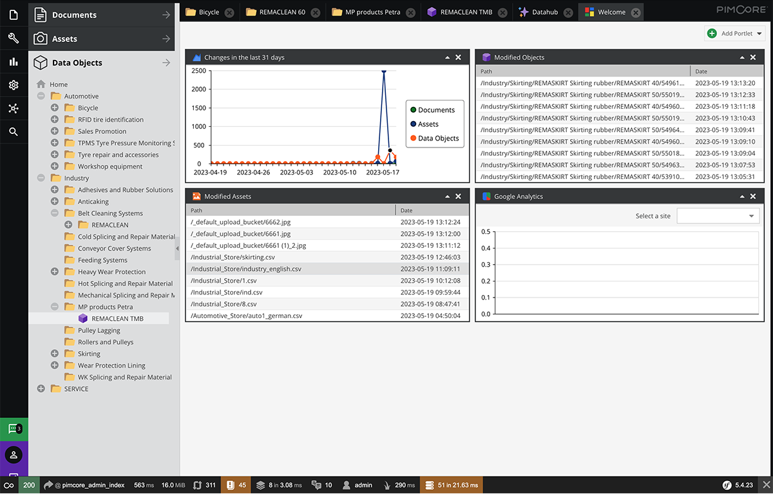Open the gear settings menu in sidebar
Viewport: 773px width, 494px height.
tap(14, 85)
